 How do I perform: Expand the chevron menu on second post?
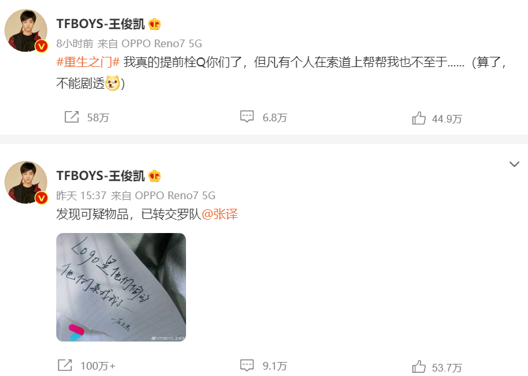pos(514,164)
